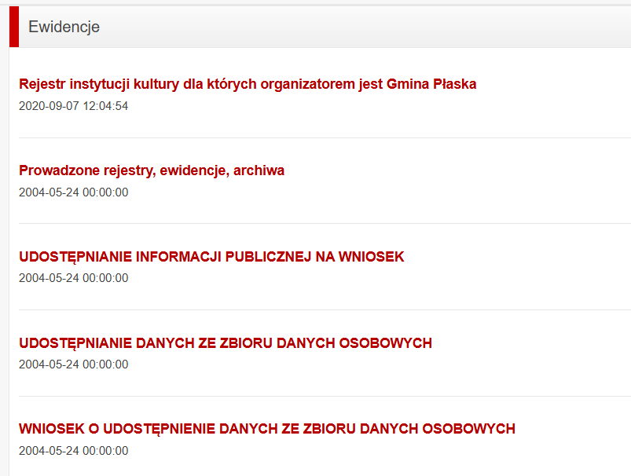The width and height of the screenshot is (631, 476).
Task: Open the Rejestr instytucji kultury link
Action: [x=247, y=84]
